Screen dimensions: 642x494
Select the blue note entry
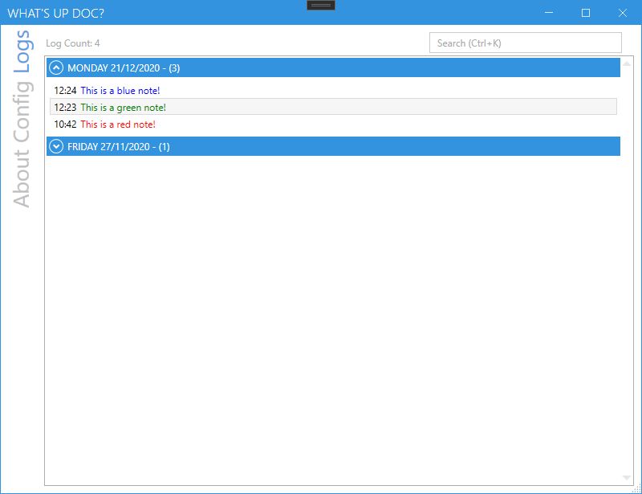point(120,91)
